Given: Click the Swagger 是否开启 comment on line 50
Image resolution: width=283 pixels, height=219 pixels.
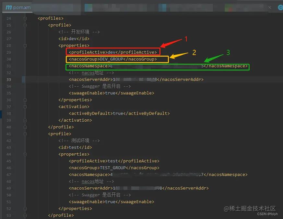Looking at the screenshot, I should click(100, 195).
